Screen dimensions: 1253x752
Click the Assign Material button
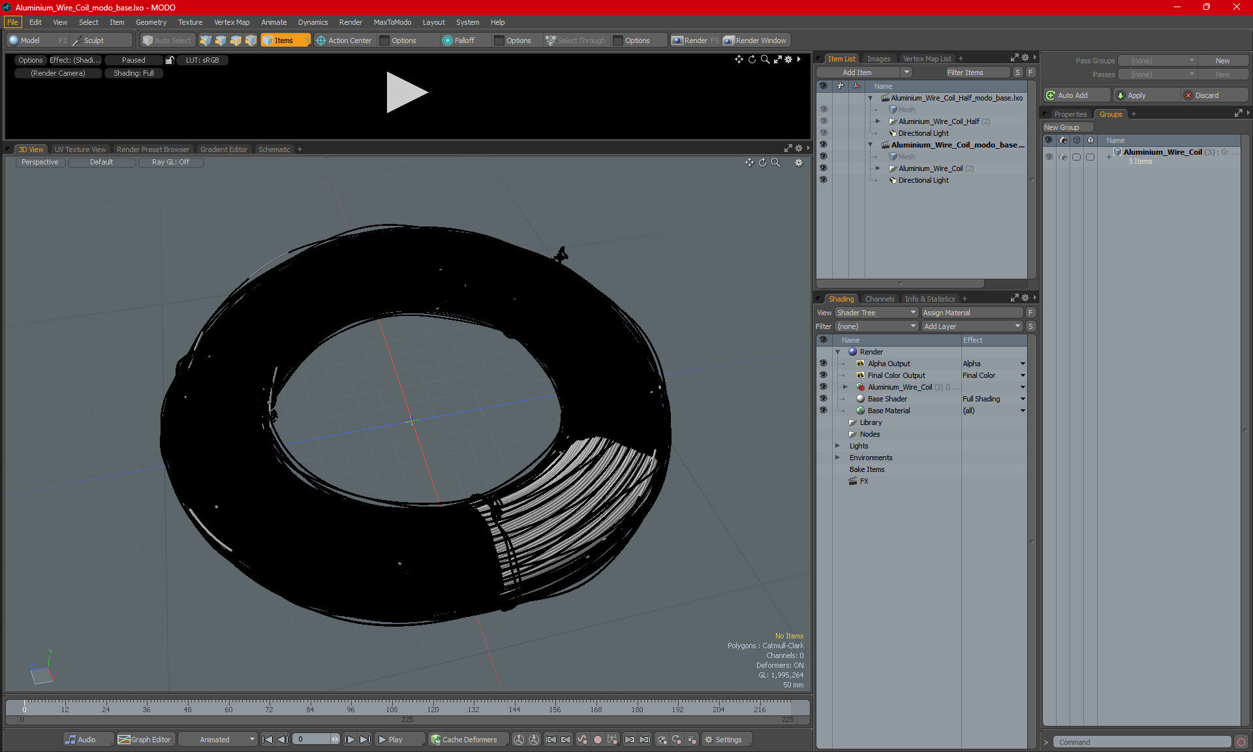click(971, 313)
